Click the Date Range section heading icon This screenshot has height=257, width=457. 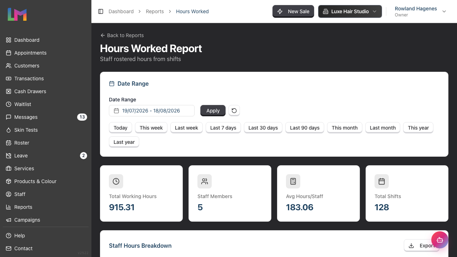(x=112, y=84)
